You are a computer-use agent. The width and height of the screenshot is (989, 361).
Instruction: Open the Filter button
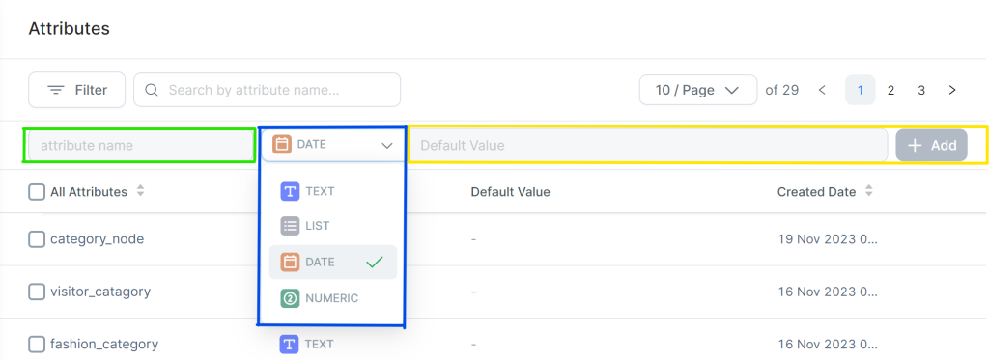77,90
